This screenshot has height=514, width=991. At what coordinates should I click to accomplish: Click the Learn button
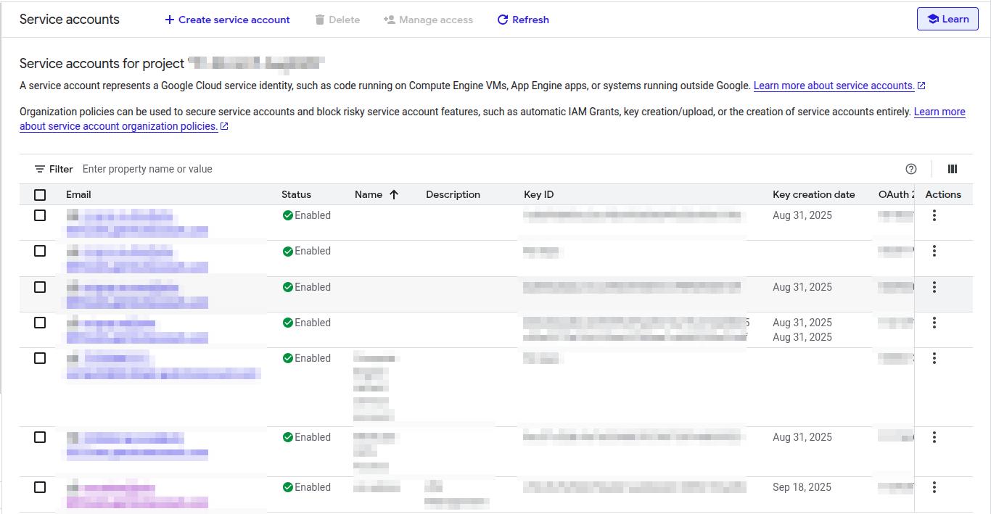(x=947, y=20)
